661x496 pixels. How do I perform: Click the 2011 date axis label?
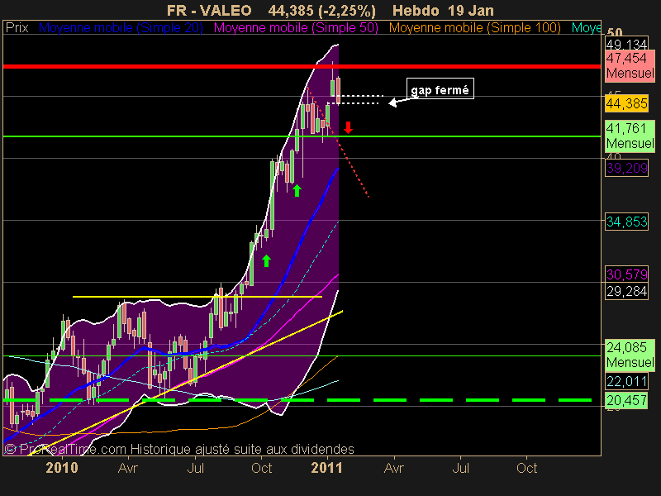click(327, 468)
